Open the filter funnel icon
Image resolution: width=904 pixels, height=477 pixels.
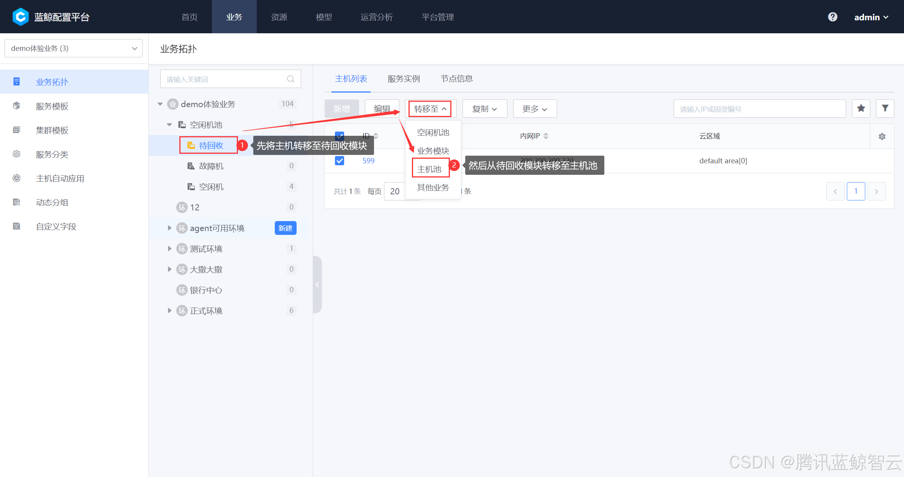[885, 109]
